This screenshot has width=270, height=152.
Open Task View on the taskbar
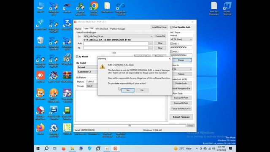[55, 148]
